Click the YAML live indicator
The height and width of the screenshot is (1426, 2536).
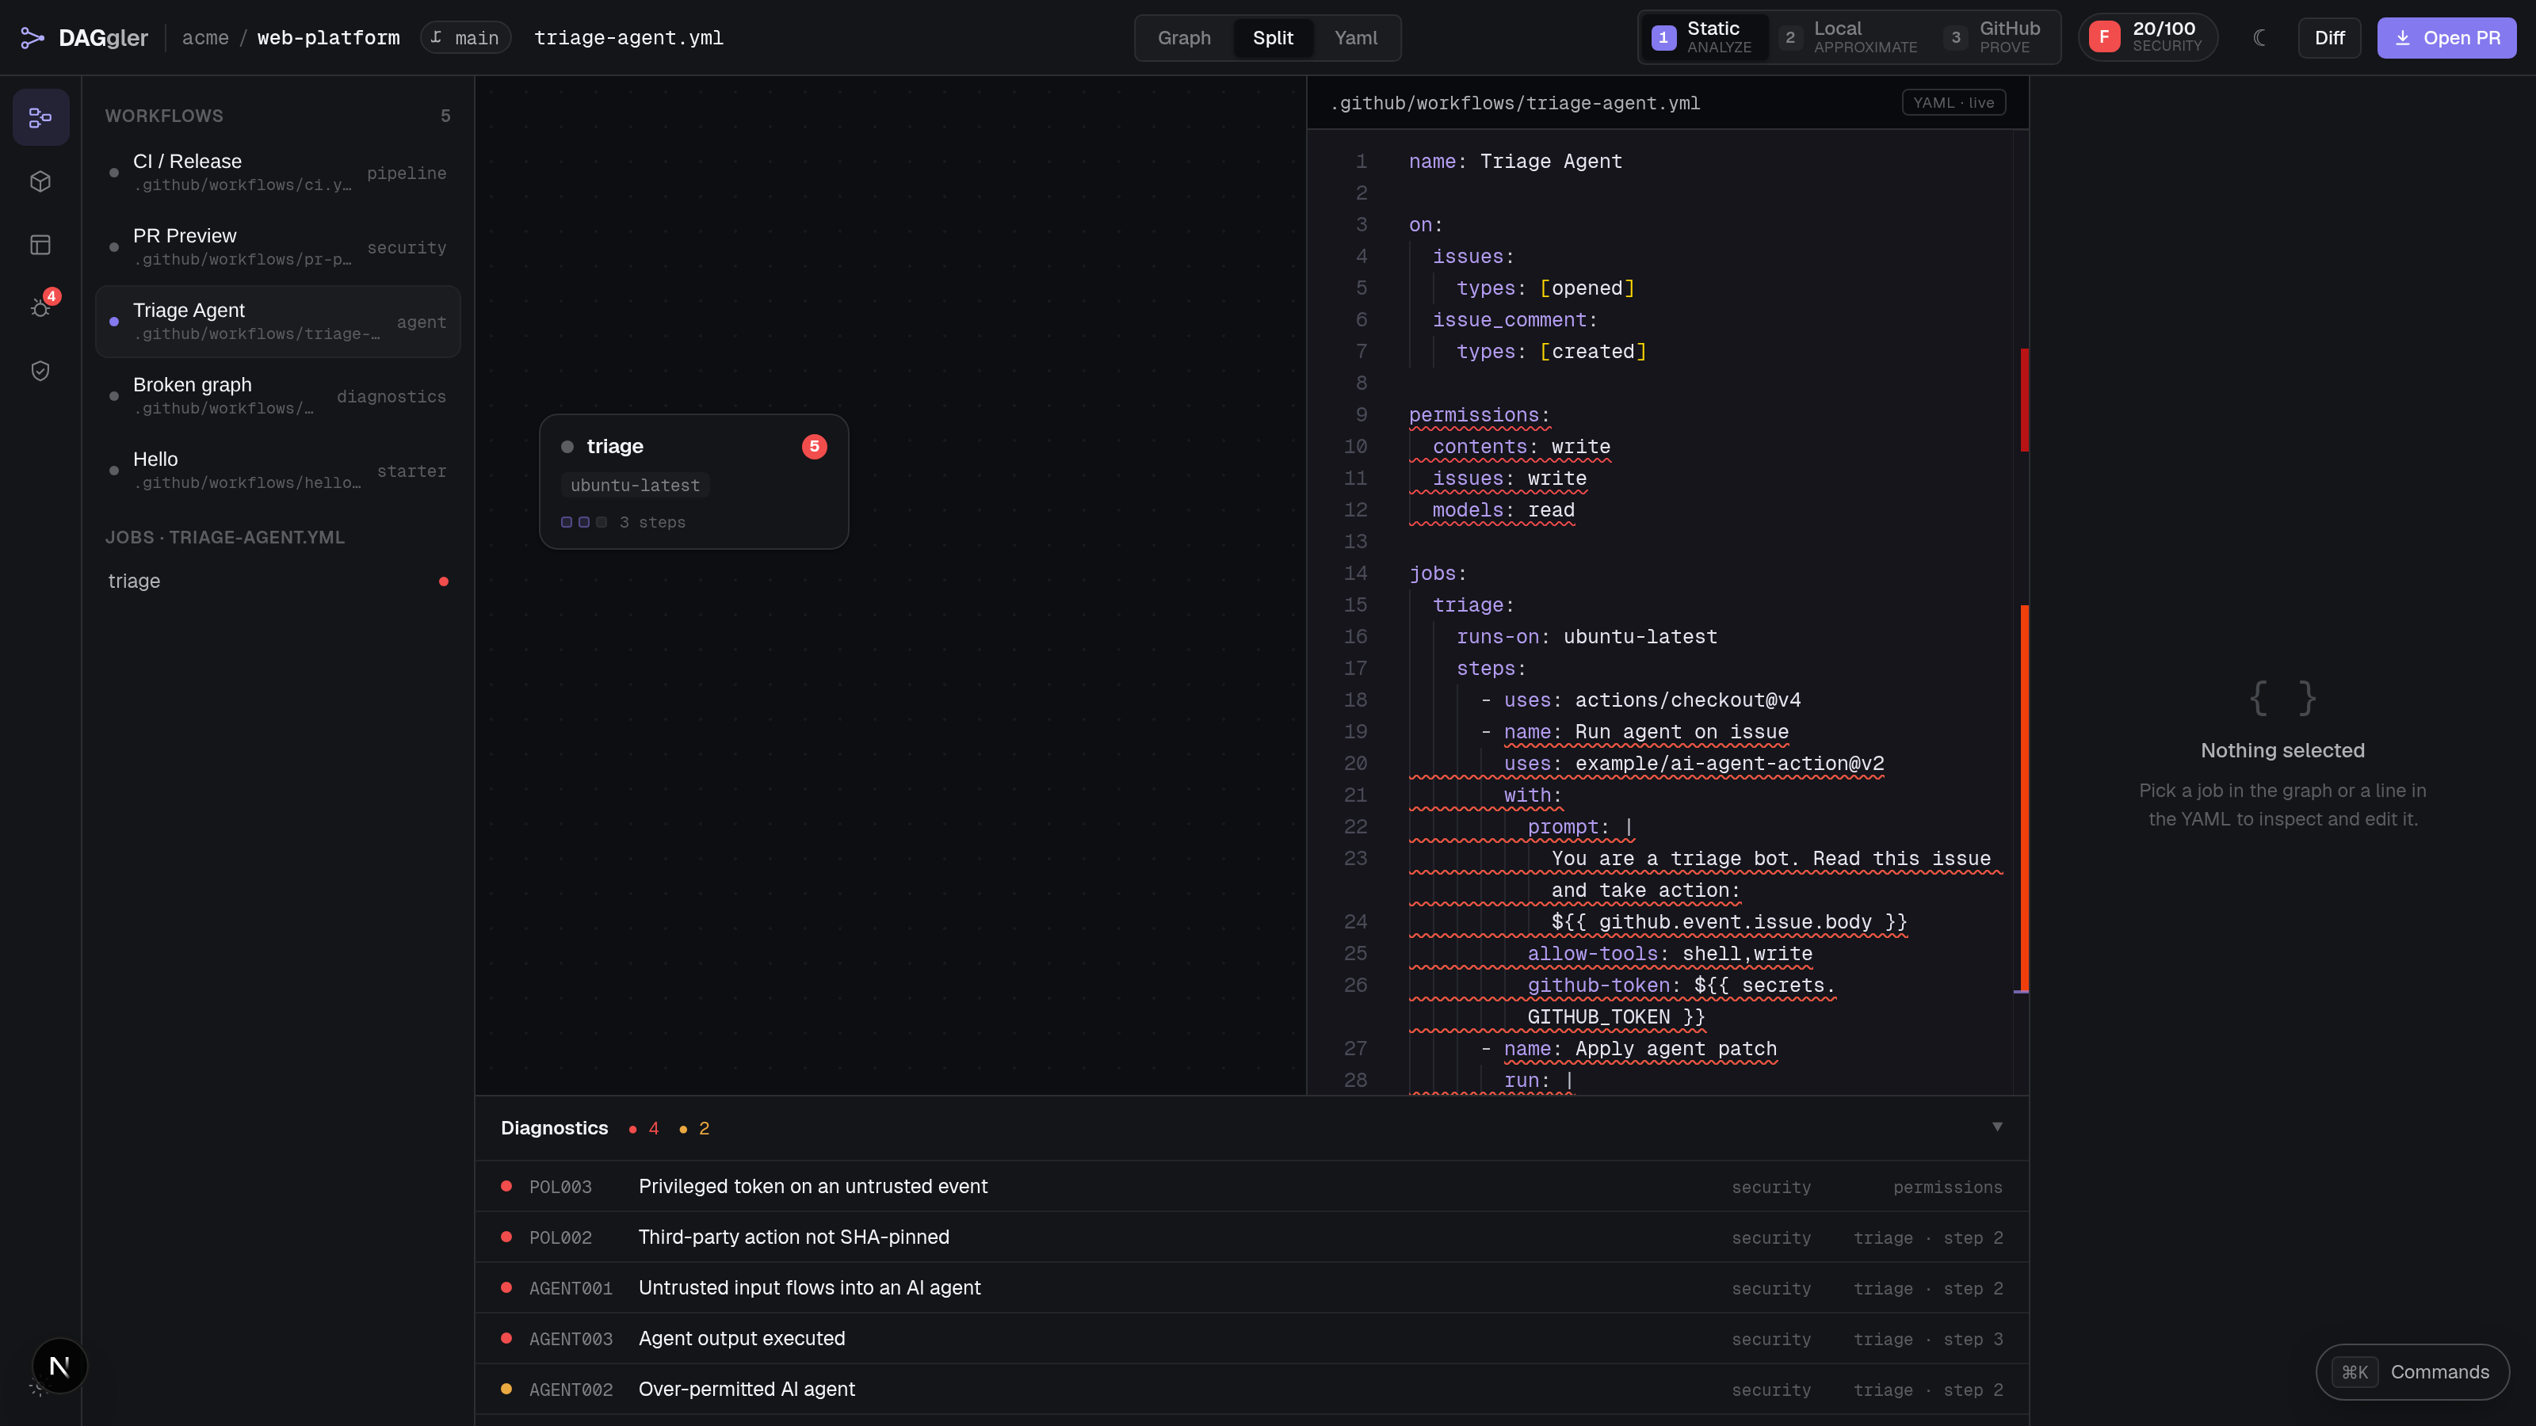tap(1954, 102)
